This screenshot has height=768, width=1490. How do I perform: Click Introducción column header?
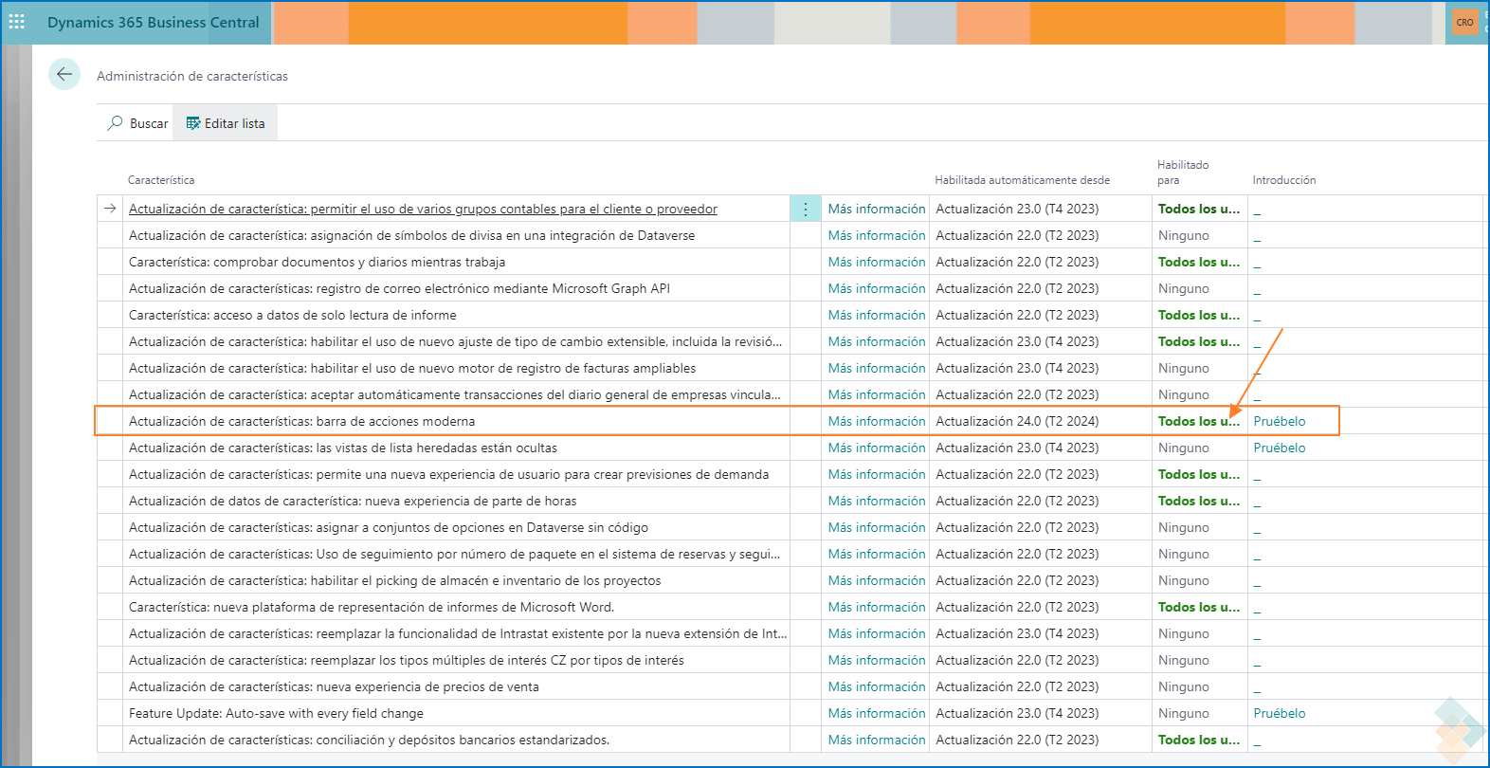(x=1284, y=180)
